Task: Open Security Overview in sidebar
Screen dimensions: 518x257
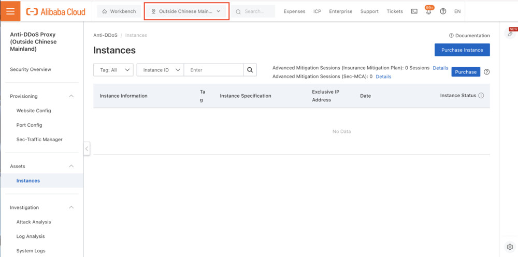Action: [31, 69]
